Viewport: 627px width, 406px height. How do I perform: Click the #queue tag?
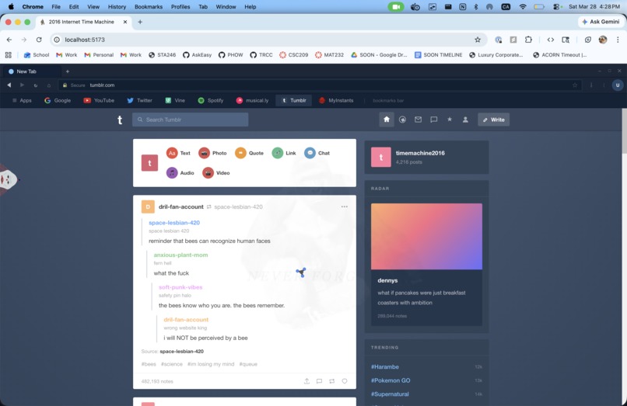(248, 364)
